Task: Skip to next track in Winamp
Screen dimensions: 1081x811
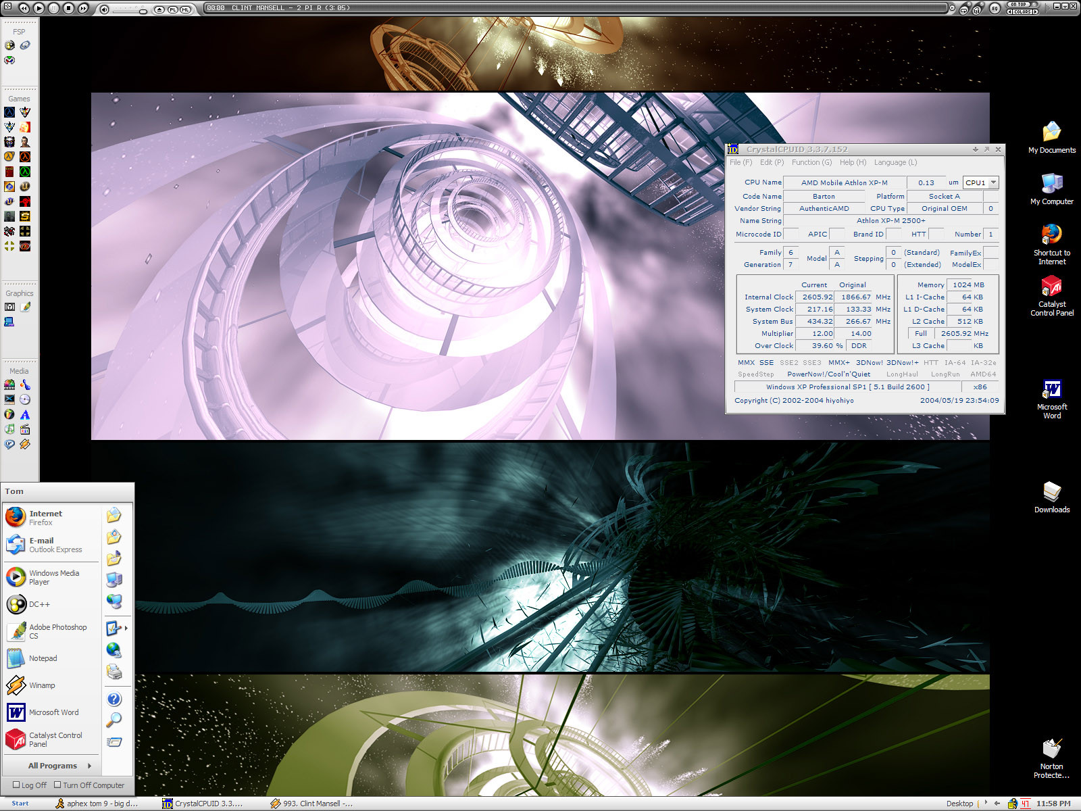Action: click(83, 8)
